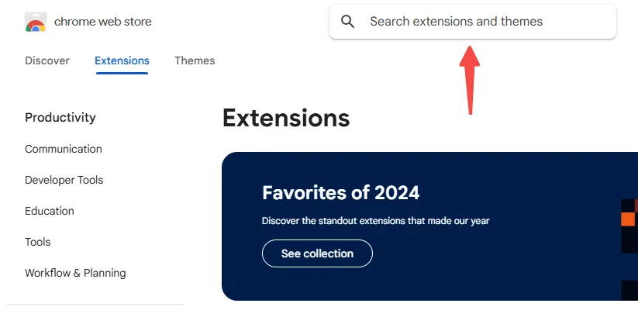This screenshot has height=317, width=638.
Task: Click the Favorites of 2024 banner title
Action: (x=340, y=192)
